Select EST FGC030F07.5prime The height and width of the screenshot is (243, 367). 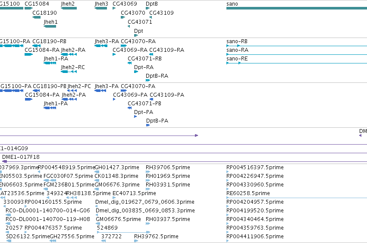[x=68, y=176]
